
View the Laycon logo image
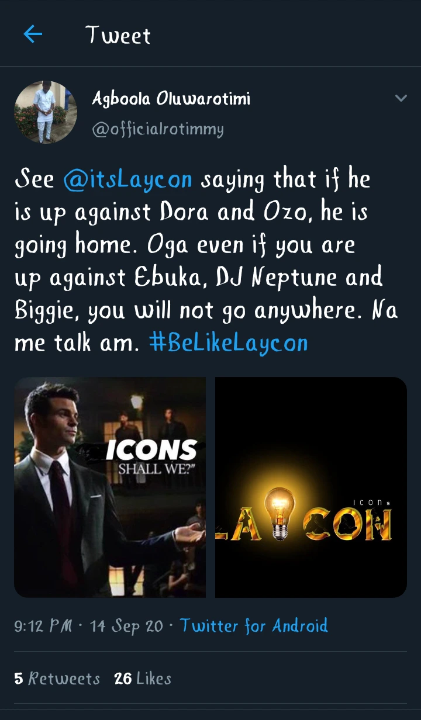tap(311, 487)
